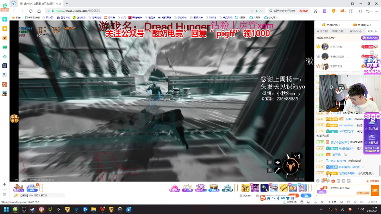Toggle IME English/Chinese mode
The image size is (381, 214).
pos(269,198)
